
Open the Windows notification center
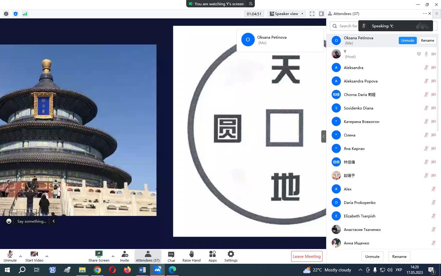click(432, 270)
